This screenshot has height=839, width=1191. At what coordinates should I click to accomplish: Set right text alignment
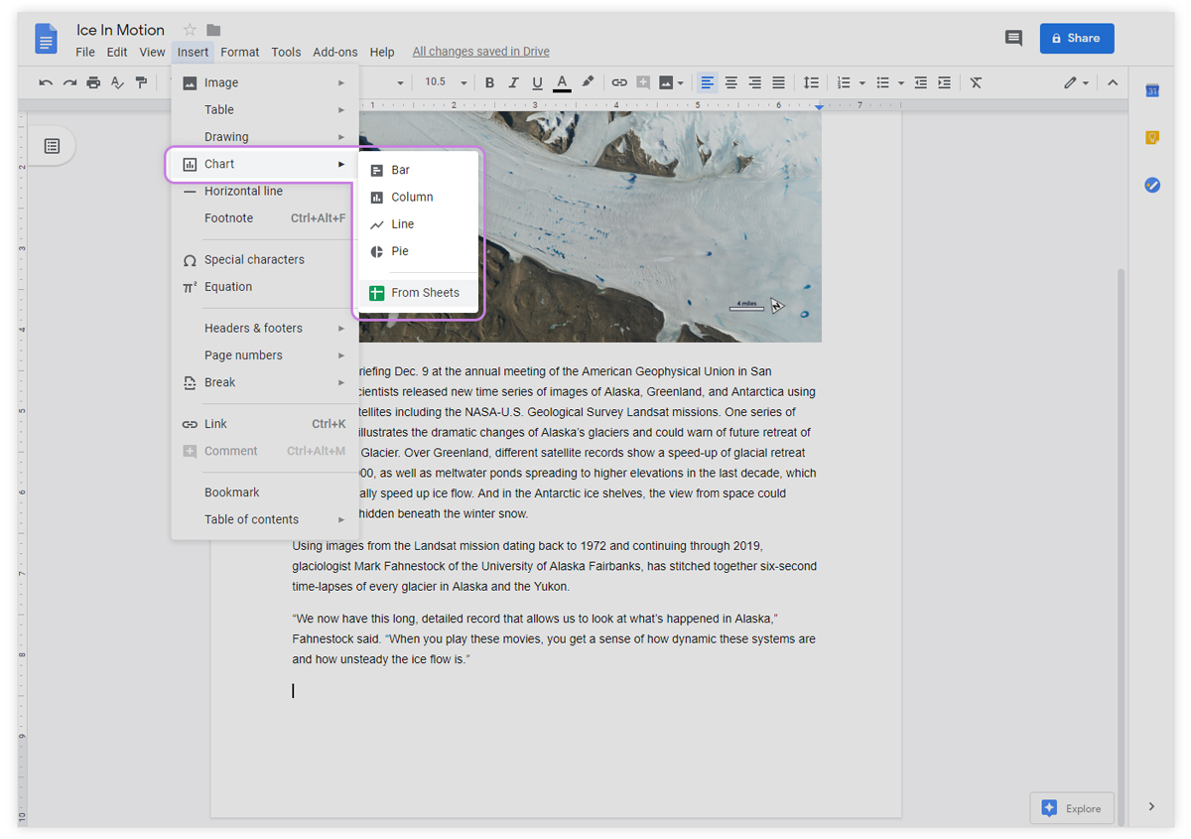click(x=754, y=82)
